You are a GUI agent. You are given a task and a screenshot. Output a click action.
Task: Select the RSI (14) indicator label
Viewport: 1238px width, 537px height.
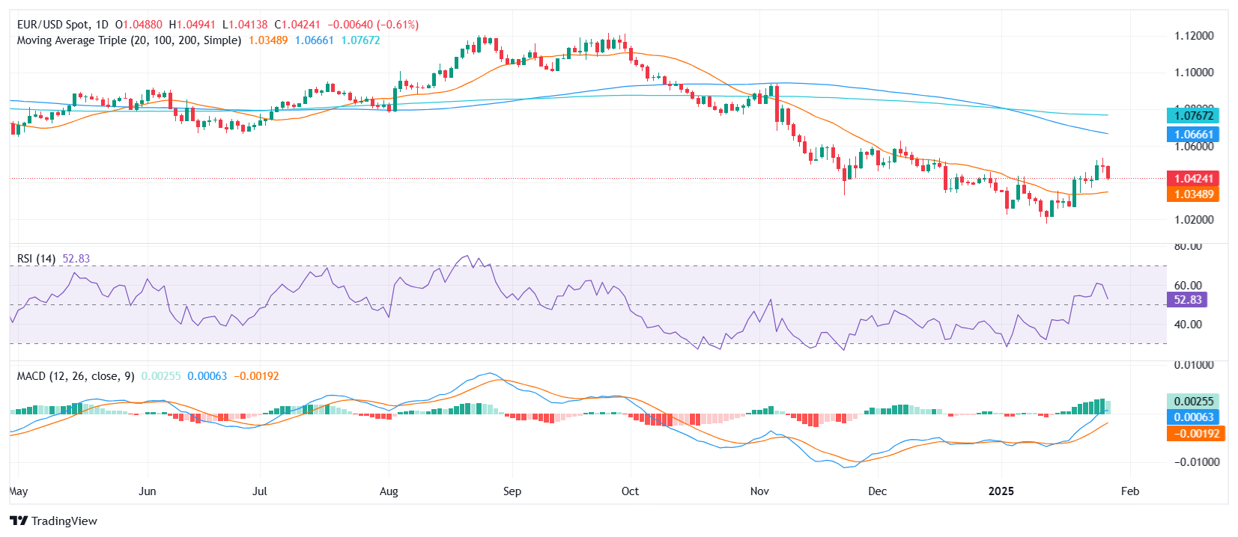point(36,259)
